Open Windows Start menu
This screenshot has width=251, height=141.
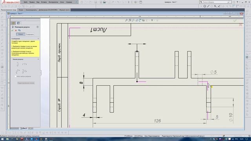click(x=2, y=139)
